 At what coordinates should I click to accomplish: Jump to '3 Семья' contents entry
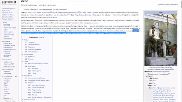(x=25, y=61)
